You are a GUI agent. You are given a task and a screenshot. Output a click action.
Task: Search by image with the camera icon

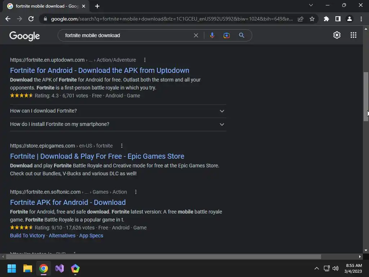(x=226, y=35)
